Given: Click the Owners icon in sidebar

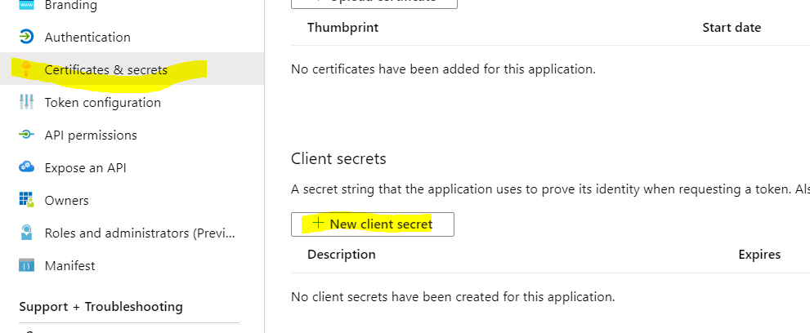Looking at the screenshot, I should [x=27, y=200].
